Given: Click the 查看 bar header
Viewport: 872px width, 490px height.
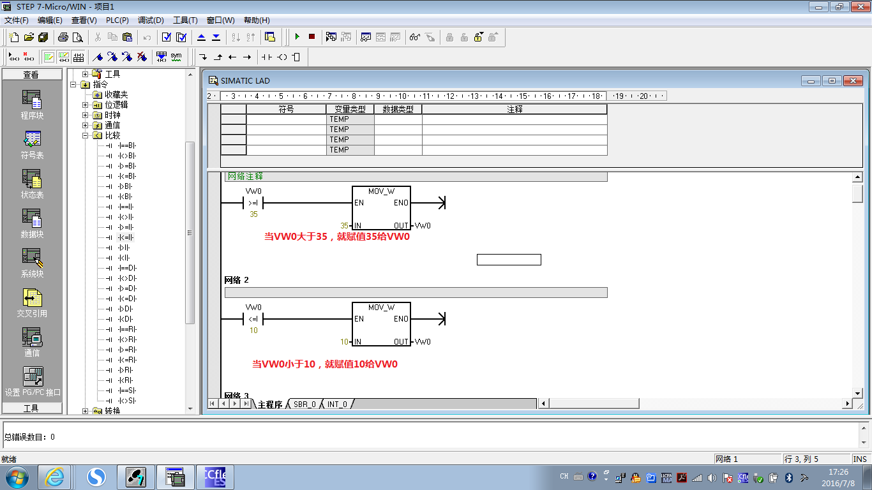Looking at the screenshot, I should [x=32, y=75].
